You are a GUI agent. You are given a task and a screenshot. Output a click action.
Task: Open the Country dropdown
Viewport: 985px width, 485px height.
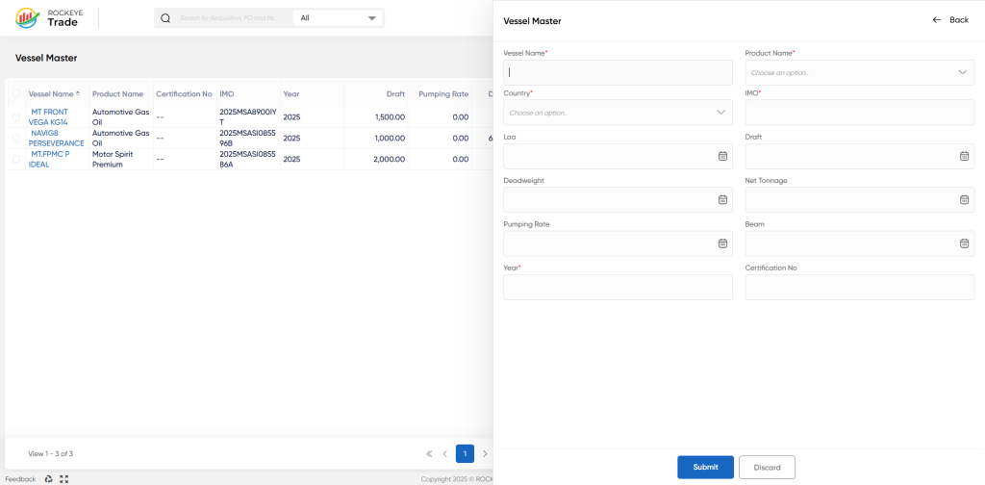(619, 113)
